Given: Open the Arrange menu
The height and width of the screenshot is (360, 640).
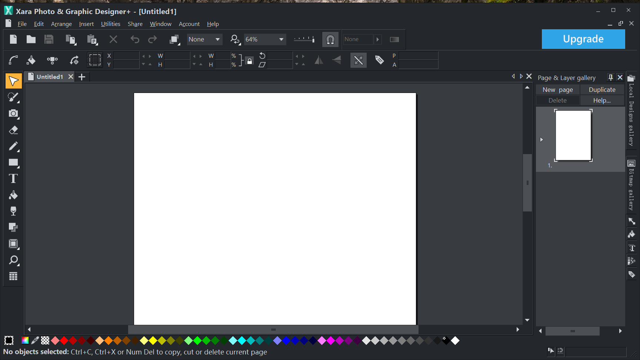Looking at the screenshot, I should coord(61,24).
